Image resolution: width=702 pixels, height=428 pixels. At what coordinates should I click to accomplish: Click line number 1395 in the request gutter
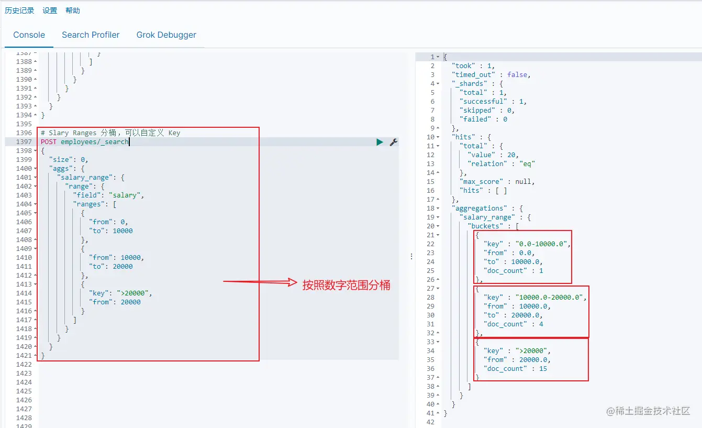tap(24, 124)
